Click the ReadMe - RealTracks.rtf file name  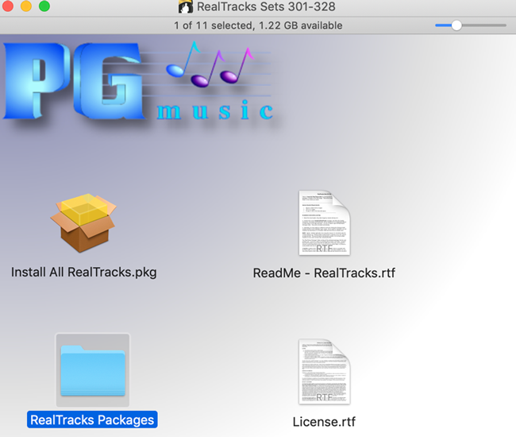point(324,273)
